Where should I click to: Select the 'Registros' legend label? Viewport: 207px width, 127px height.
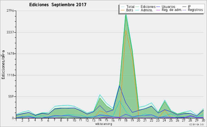coord(195,10)
